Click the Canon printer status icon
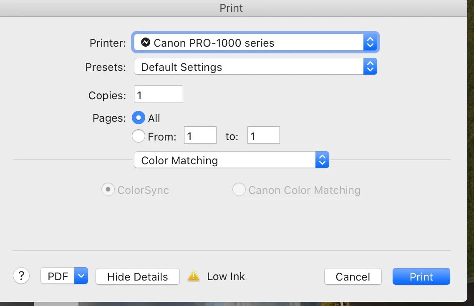Image resolution: width=474 pixels, height=306 pixels. [145, 42]
